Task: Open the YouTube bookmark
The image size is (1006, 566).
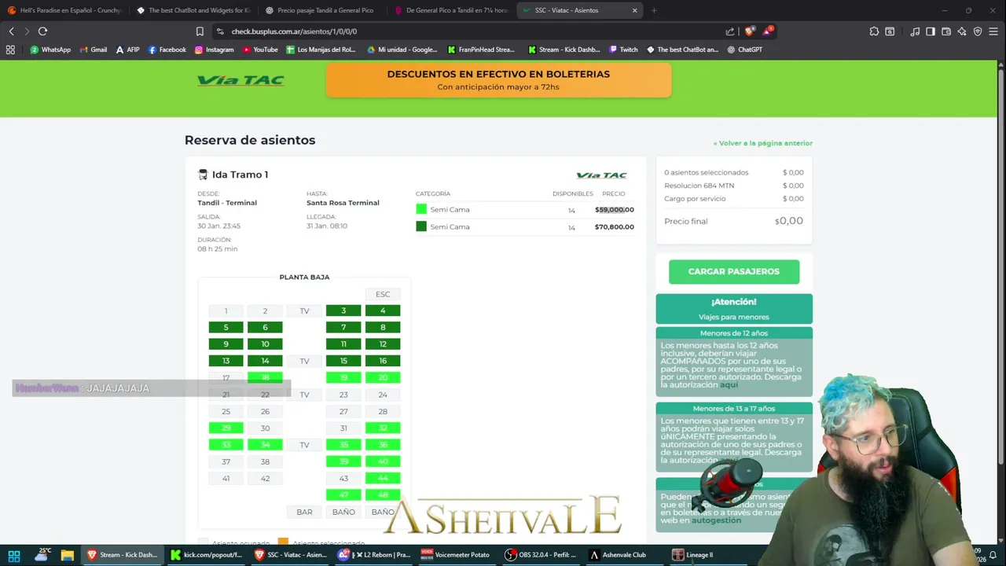Action: [x=260, y=50]
